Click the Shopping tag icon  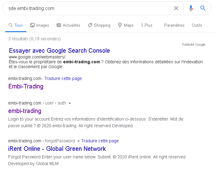pyautogui.click(x=90, y=25)
